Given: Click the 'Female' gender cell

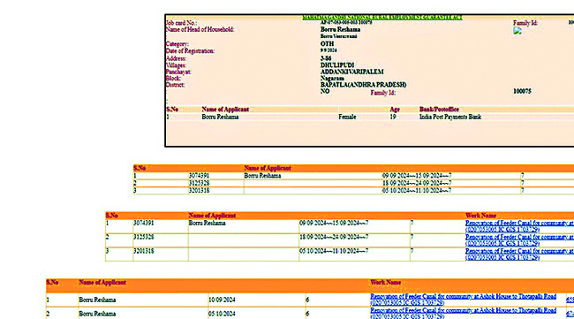Looking at the screenshot, I should pos(347,117).
